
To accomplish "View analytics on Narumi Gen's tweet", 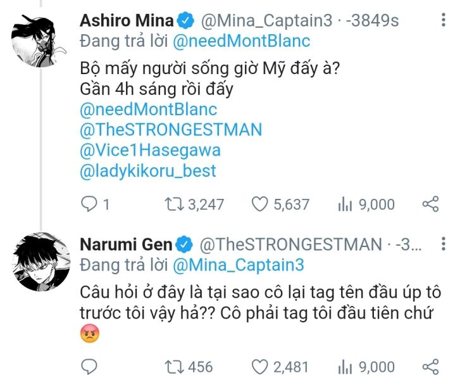I will click(x=345, y=367).
